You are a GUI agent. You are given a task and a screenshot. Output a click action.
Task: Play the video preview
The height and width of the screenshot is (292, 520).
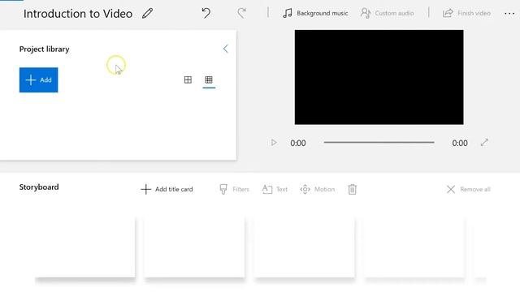274,143
